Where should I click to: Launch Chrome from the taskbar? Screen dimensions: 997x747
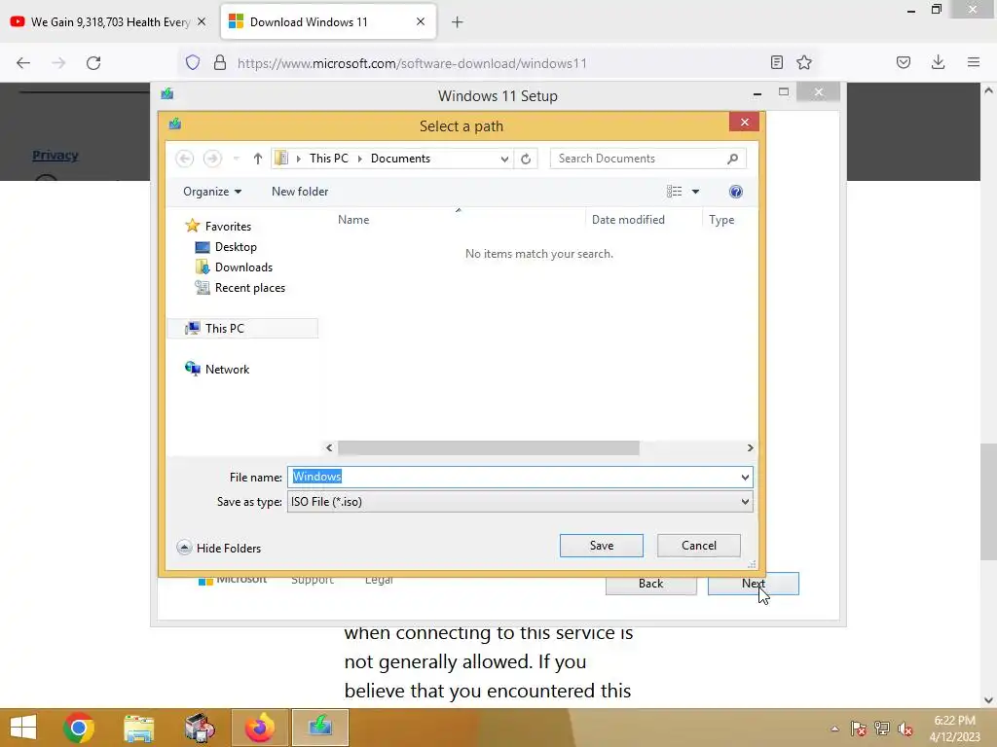79,728
